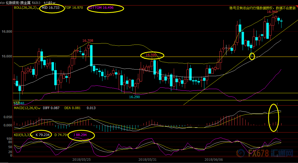Click the J 88.294 KDJ value
This screenshot has width=298, height=163.
[80, 135]
